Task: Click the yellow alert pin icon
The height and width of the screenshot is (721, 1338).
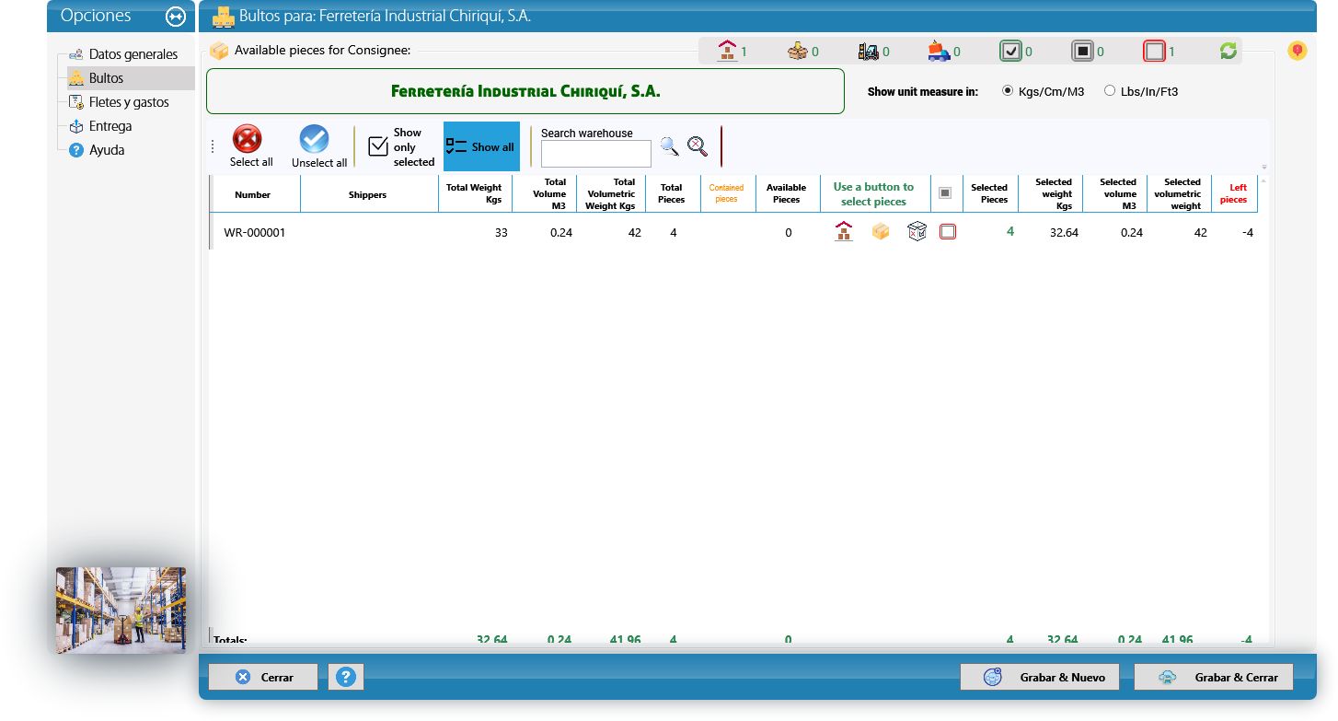Action: pos(1298,51)
